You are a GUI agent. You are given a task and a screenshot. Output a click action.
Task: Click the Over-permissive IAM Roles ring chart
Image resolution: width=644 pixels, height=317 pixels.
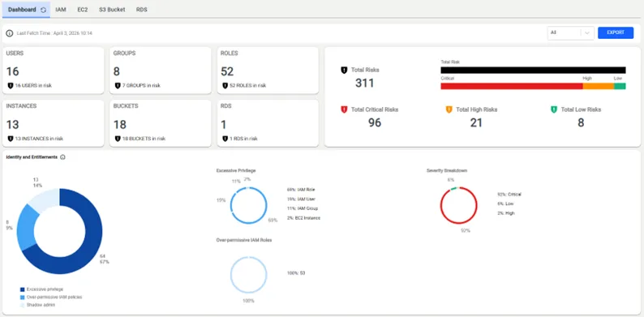248,275
